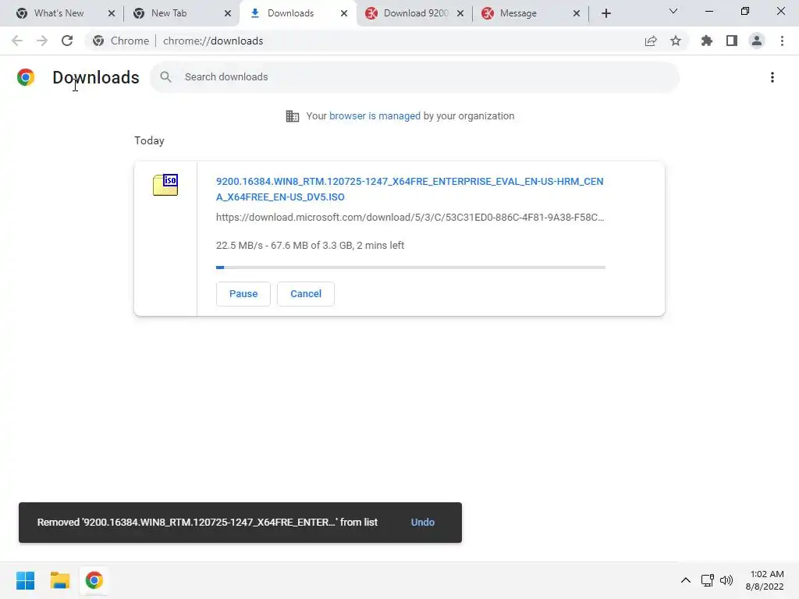The width and height of the screenshot is (799, 599).
Task: Open the side panel icon
Action: [732, 41]
